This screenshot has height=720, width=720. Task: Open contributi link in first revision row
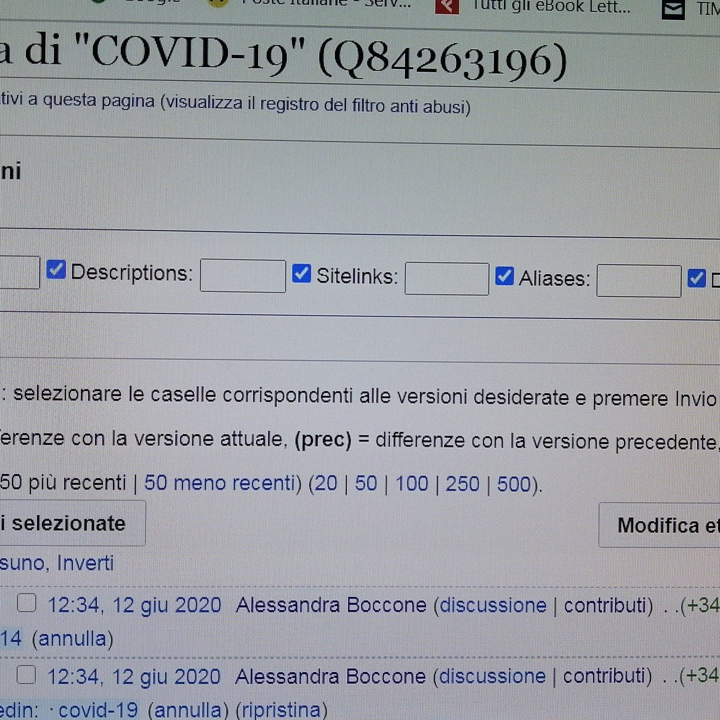click(x=605, y=605)
